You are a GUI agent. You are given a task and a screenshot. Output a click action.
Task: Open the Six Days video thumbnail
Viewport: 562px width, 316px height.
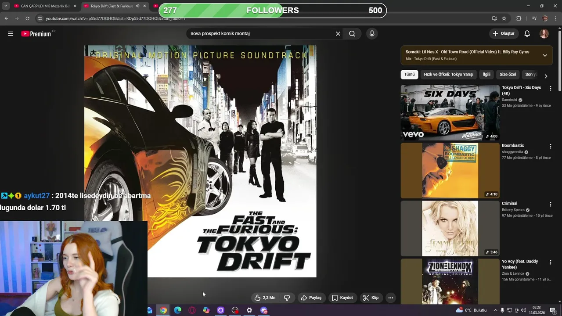point(450,112)
